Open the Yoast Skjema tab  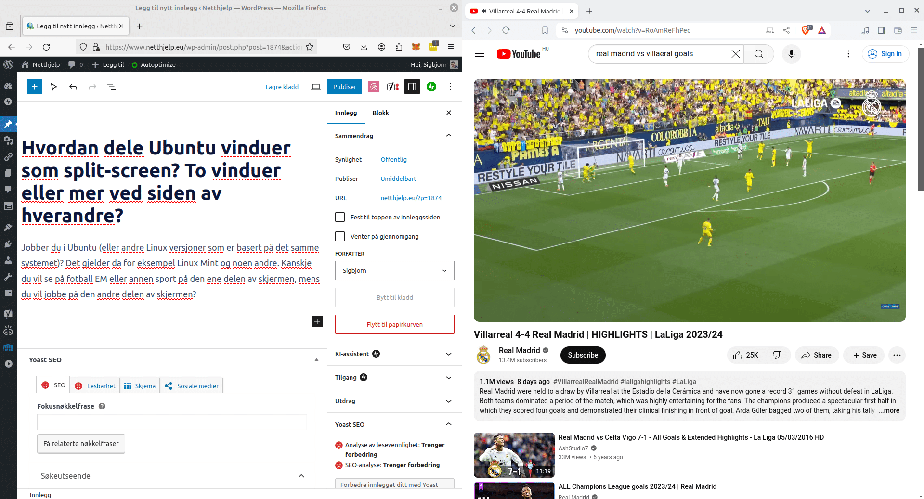140,386
